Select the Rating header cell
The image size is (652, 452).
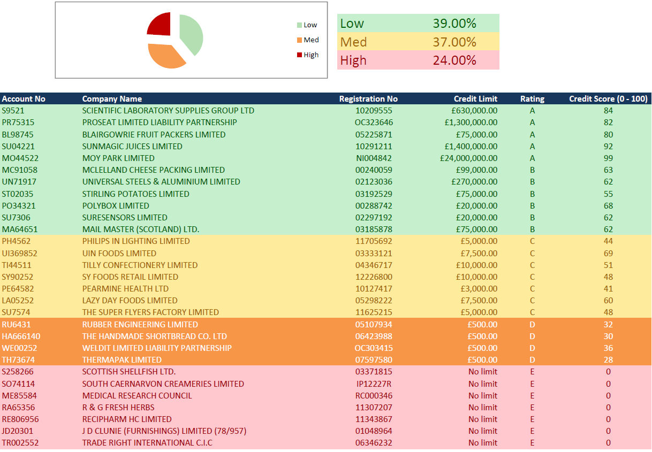532,98
